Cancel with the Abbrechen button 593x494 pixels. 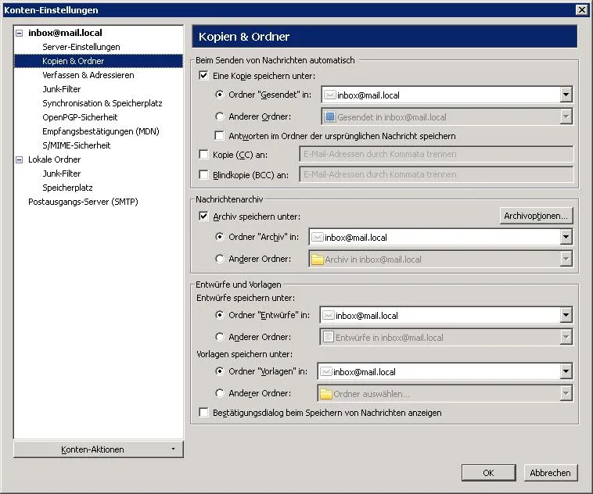click(550, 473)
